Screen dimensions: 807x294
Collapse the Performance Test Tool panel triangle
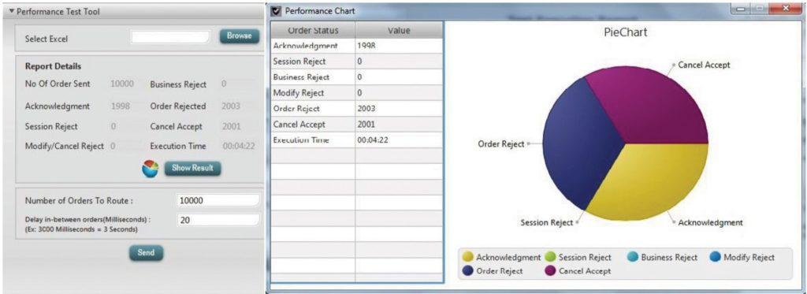[12, 11]
